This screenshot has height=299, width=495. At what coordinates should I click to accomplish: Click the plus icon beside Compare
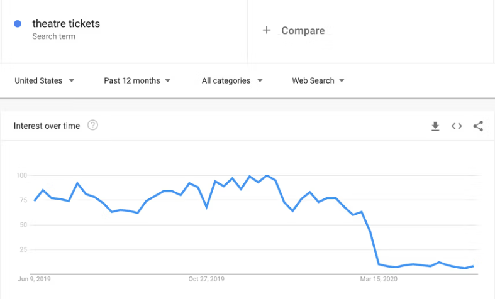point(267,30)
